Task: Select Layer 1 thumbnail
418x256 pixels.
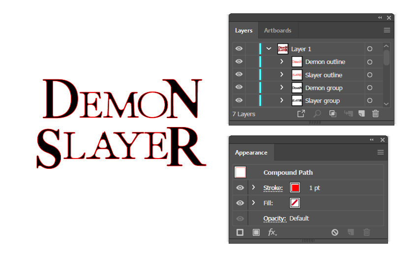Action: pyautogui.click(x=283, y=49)
